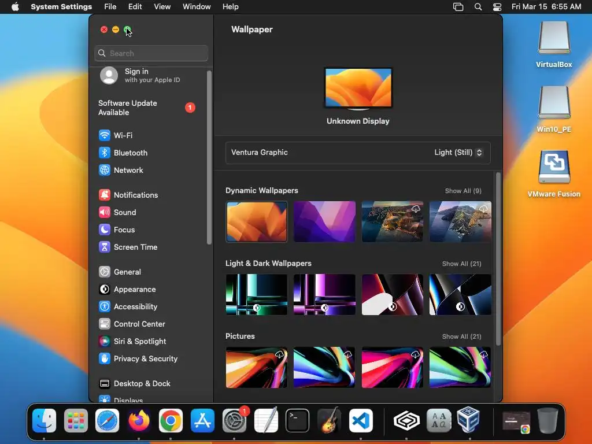The height and width of the screenshot is (444, 592).
Task: Select the purple Monterey dynamic wallpaper
Action: click(324, 221)
